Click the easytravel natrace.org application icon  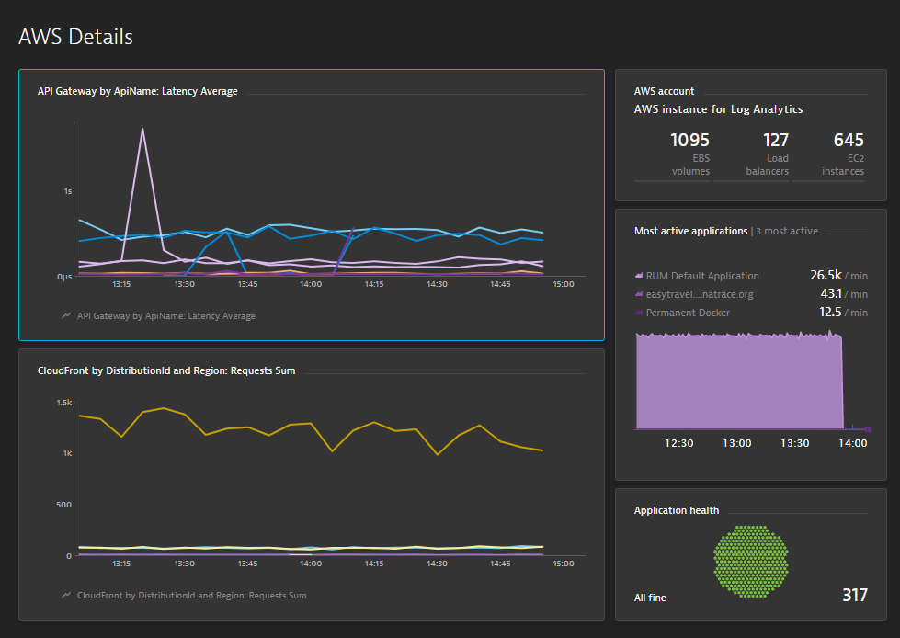click(x=638, y=294)
